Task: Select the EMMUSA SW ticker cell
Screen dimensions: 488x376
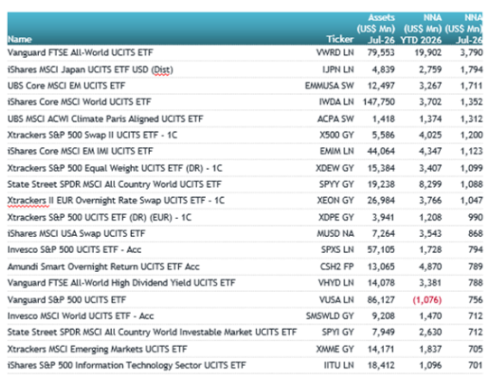Action: 329,86
